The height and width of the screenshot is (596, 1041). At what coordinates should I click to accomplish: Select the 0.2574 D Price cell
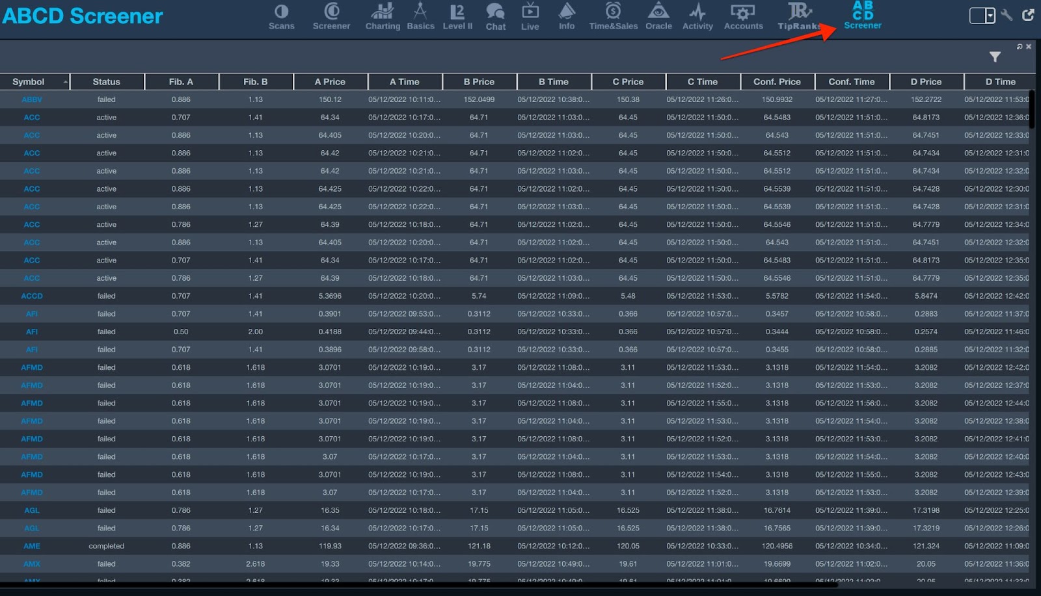[926, 331]
